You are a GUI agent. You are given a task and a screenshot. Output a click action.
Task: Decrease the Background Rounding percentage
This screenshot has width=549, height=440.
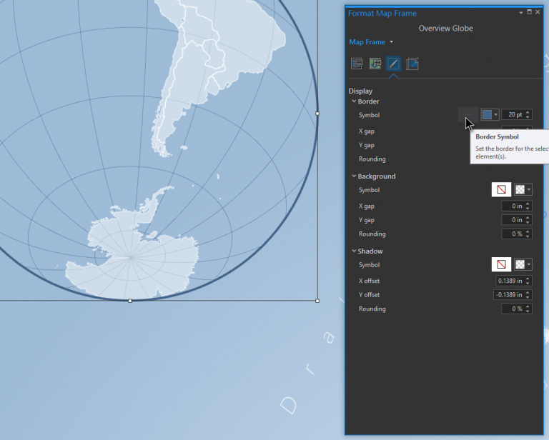point(528,236)
